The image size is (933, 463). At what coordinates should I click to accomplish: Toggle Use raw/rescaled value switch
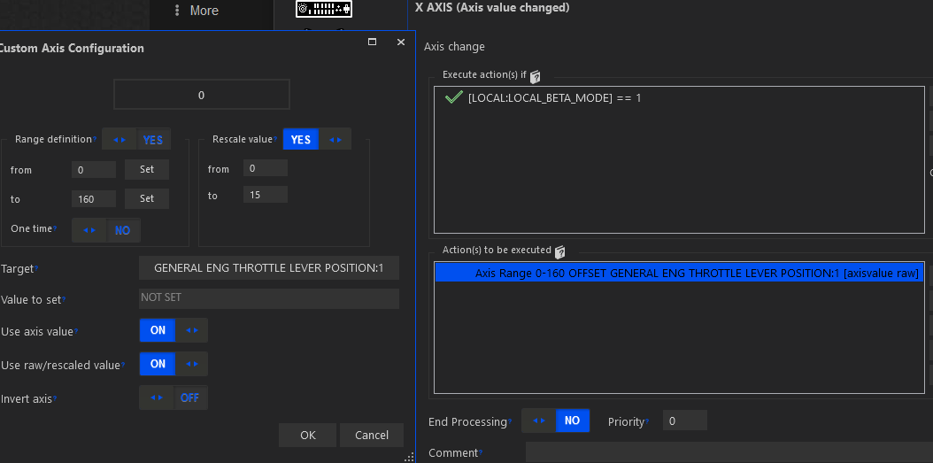click(x=173, y=364)
